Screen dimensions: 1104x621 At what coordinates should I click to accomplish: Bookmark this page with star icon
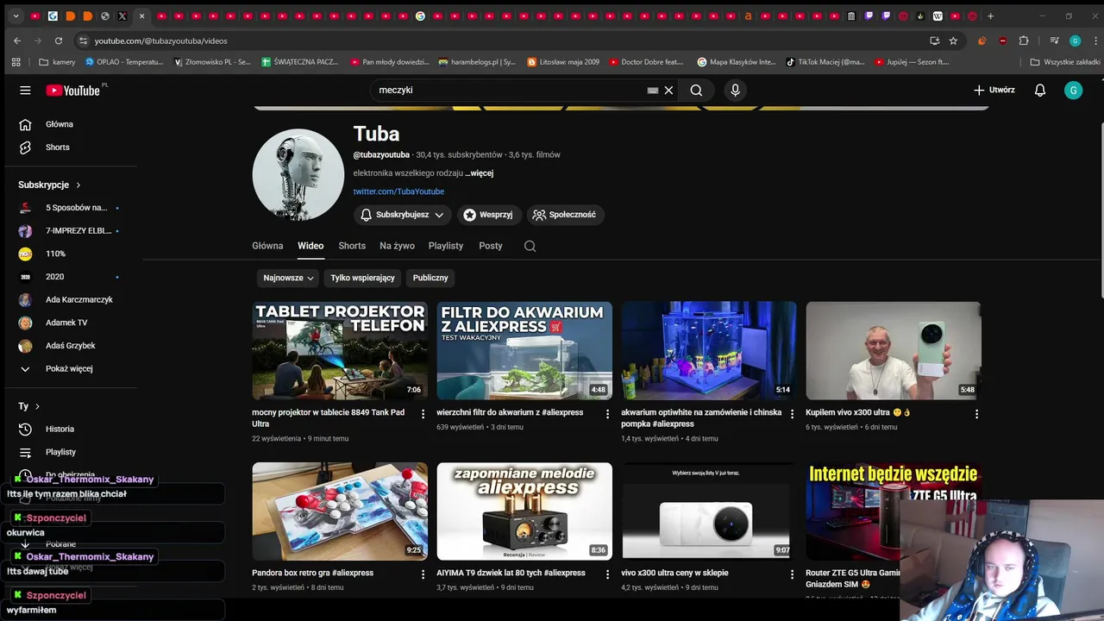[x=953, y=41]
